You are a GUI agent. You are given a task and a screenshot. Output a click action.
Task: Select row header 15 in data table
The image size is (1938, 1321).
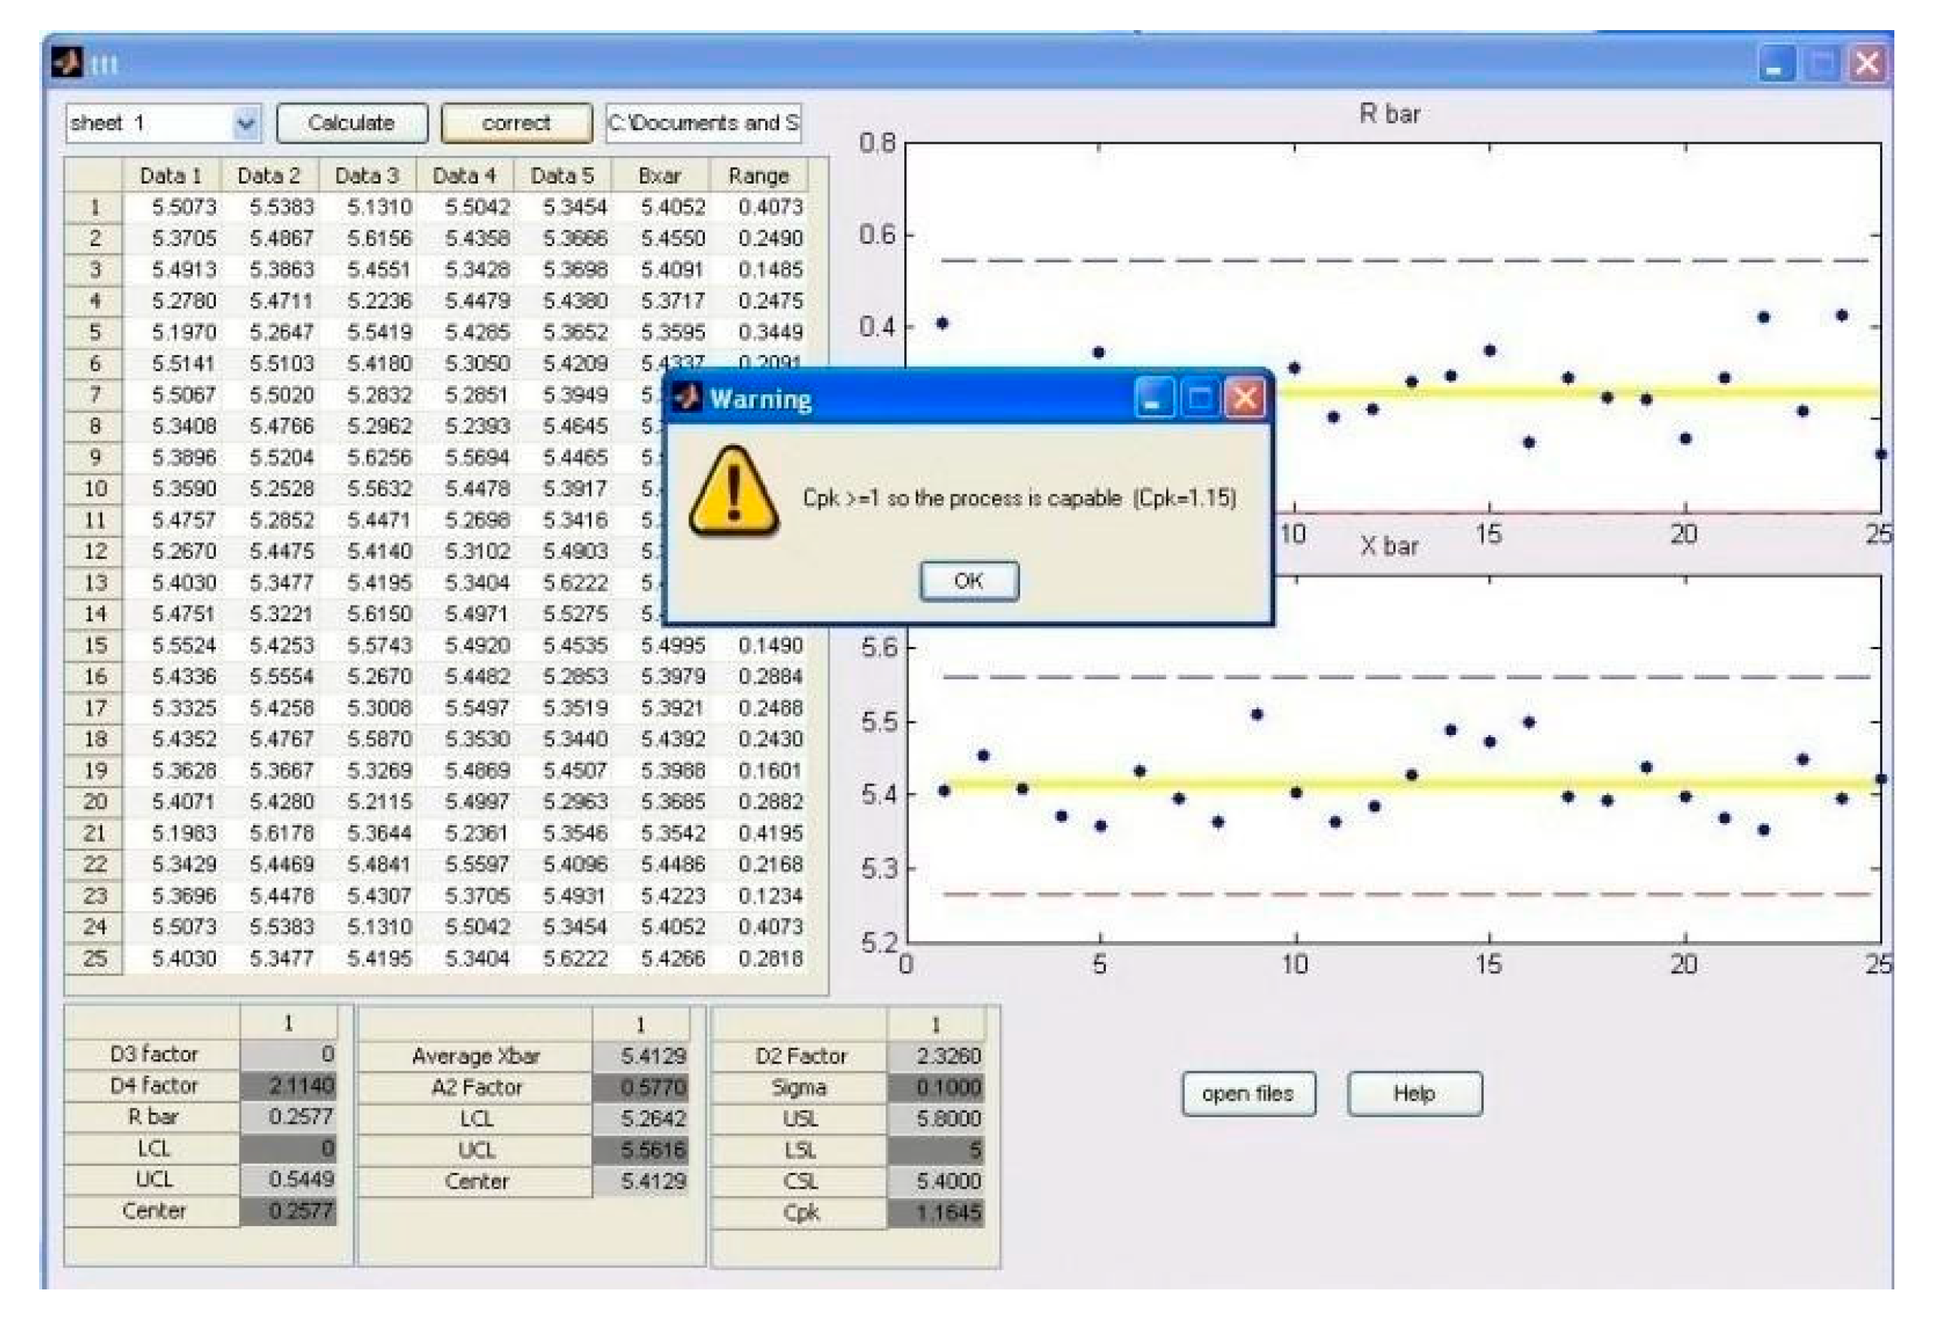tap(94, 645)
